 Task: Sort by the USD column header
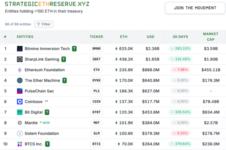(150, 37)
